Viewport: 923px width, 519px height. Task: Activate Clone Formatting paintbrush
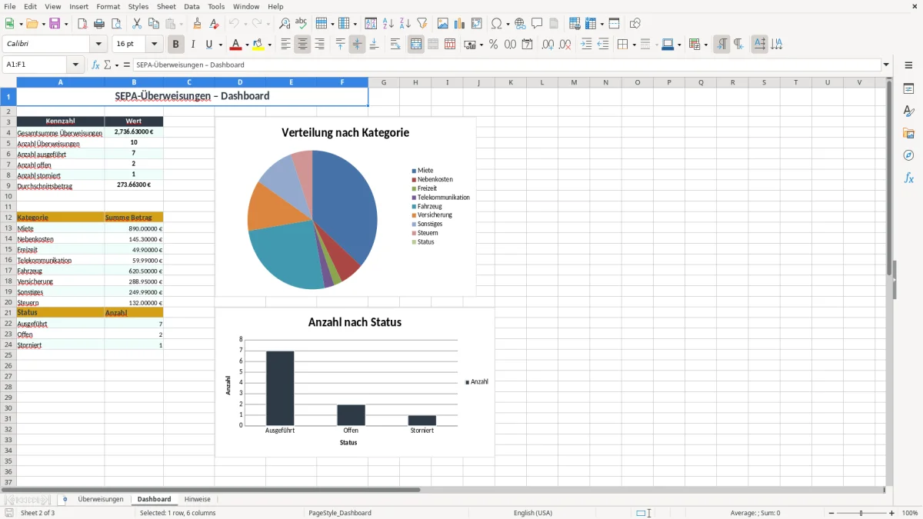click(x=197, y=24)
